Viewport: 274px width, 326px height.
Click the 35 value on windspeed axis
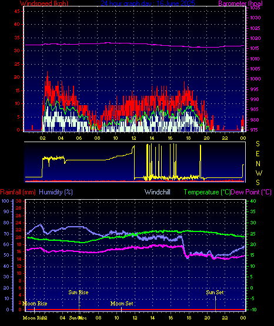tap(17, 38)
